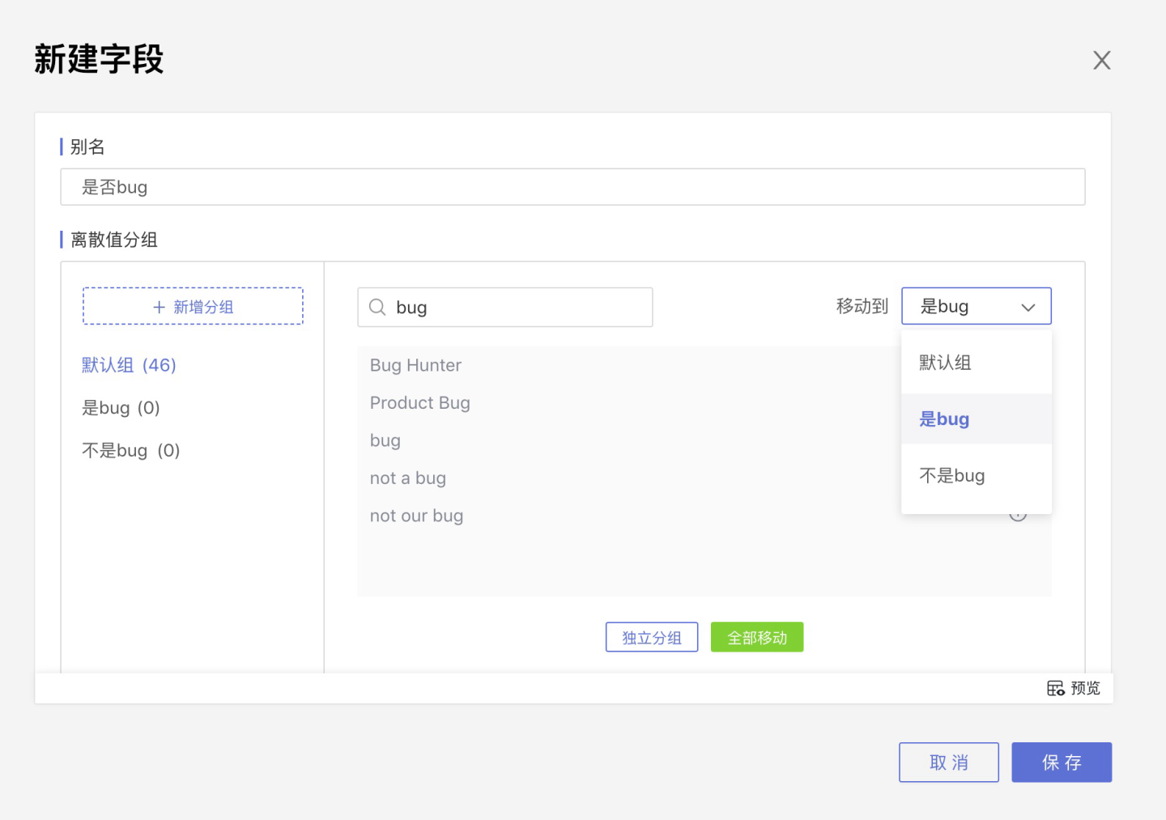The width and height of the screenshot is (1166, 820).
Task: Collapse the 移动到 dropdown box
Action: click(976, 307)
